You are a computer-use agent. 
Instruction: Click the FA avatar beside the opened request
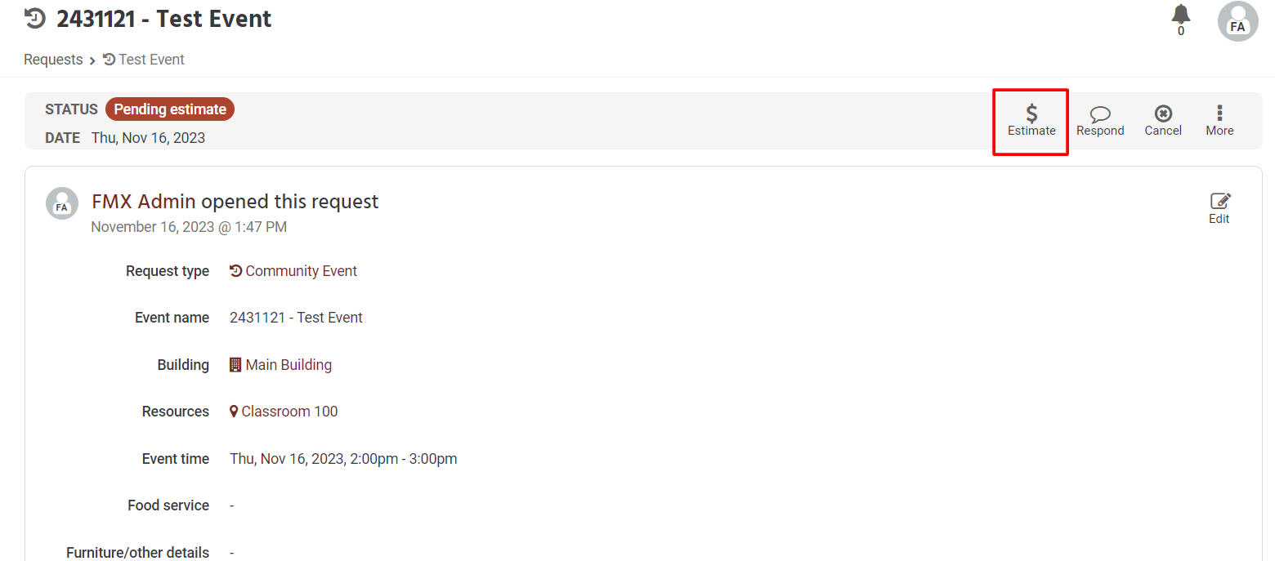tap(62, 204)
